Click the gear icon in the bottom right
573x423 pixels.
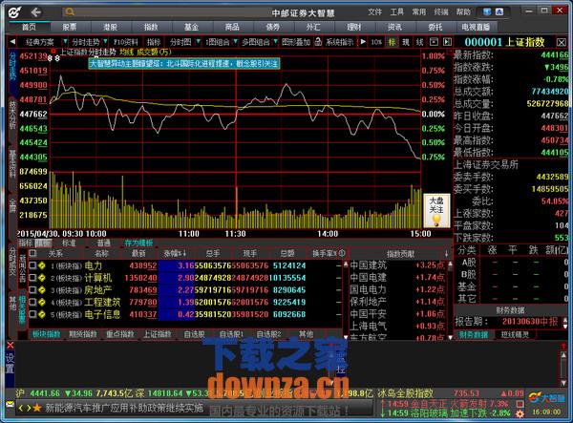pyautogui.click(x=520, y=413)
